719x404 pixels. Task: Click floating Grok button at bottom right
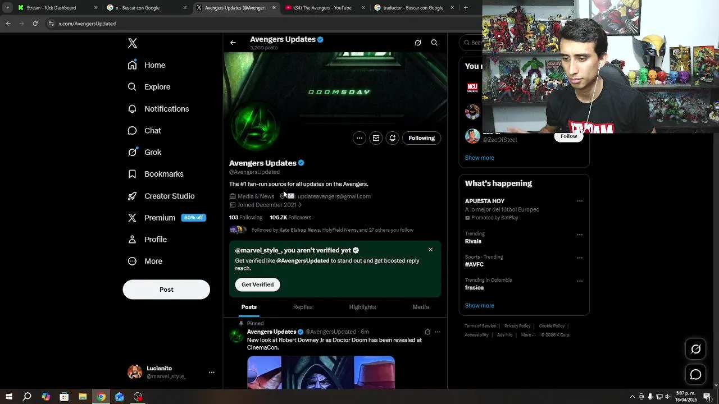coord(695,349)
